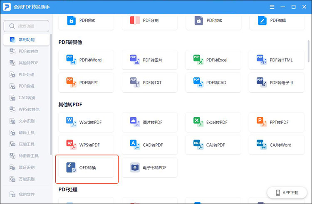Open 翻译工具 in the sidebar
312x204 pixels.
coord(26,133)
